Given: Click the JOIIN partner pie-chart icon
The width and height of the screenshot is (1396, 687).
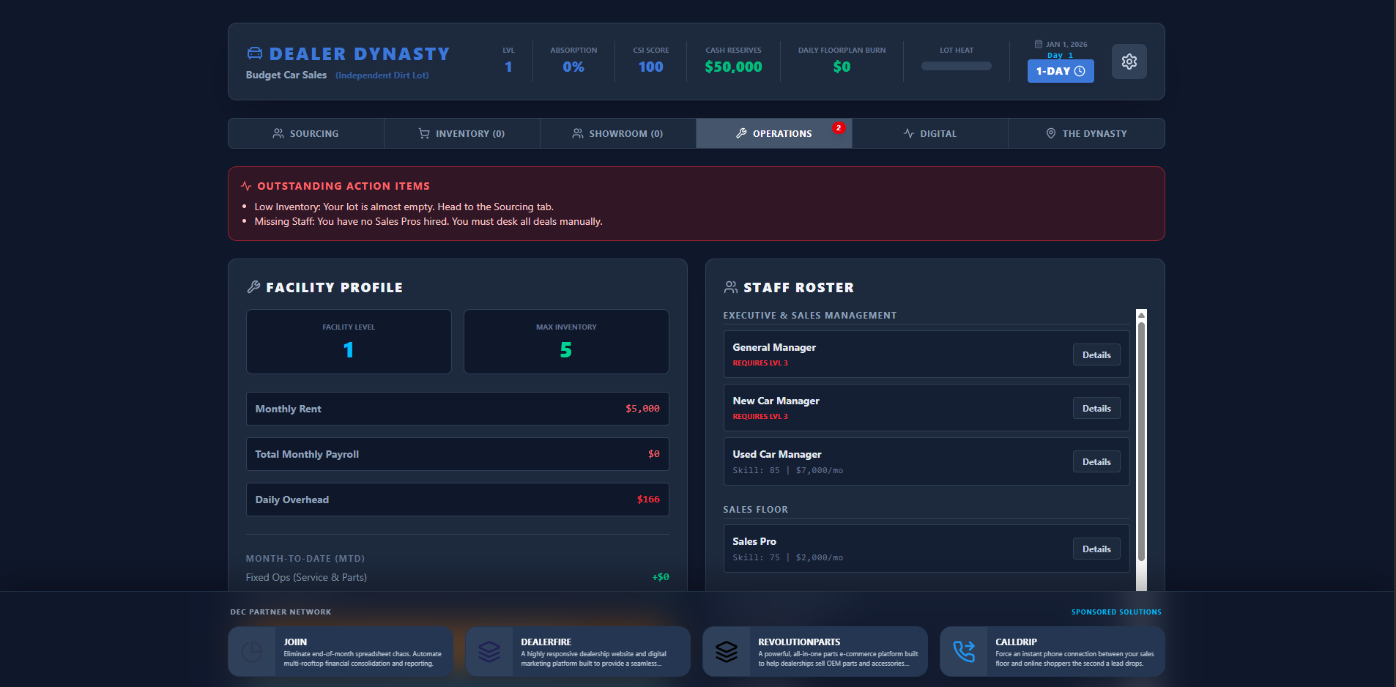Looking at the screenshot, I should click(x=252, y=652).
